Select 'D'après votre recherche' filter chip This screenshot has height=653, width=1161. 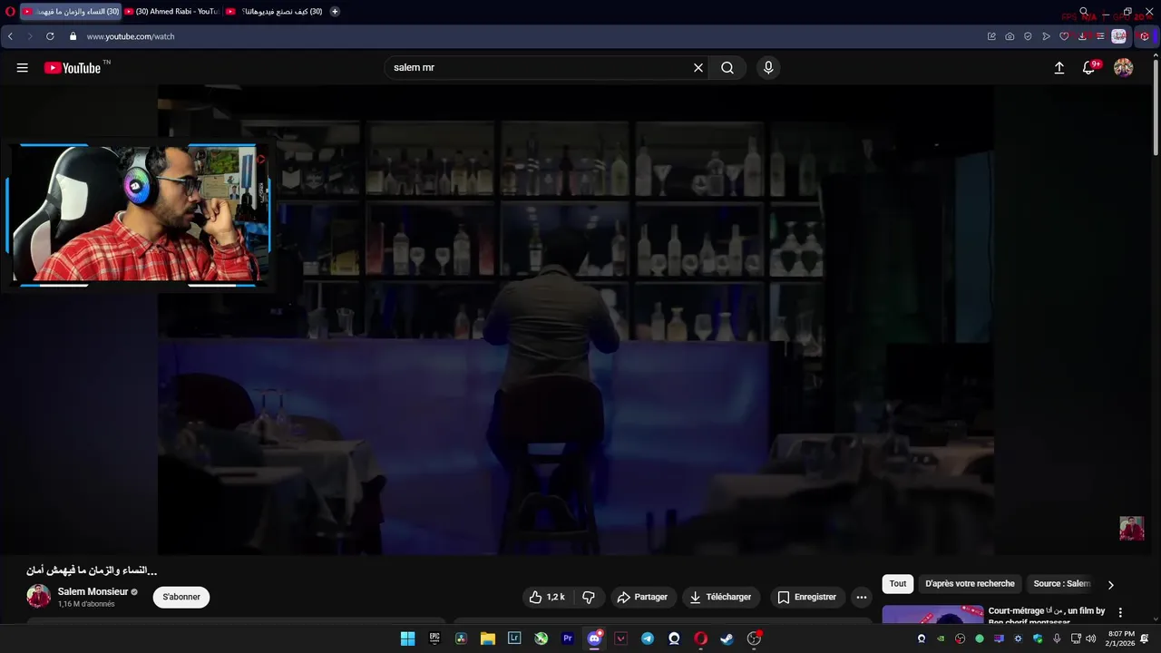click(970, 584)
